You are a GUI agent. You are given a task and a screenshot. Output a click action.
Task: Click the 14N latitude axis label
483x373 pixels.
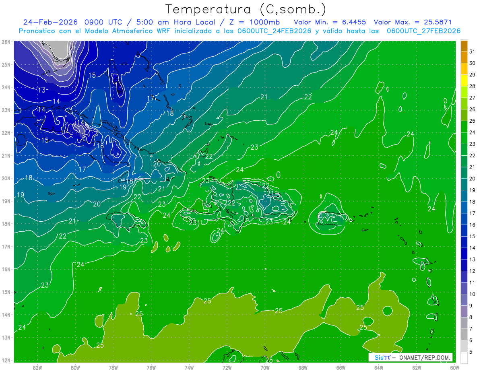coord(6,315)
